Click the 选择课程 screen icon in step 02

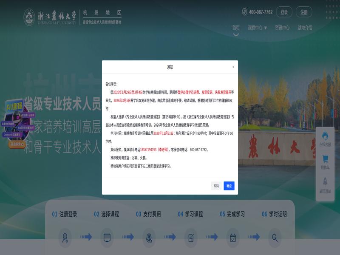click(x=107, y=237)
